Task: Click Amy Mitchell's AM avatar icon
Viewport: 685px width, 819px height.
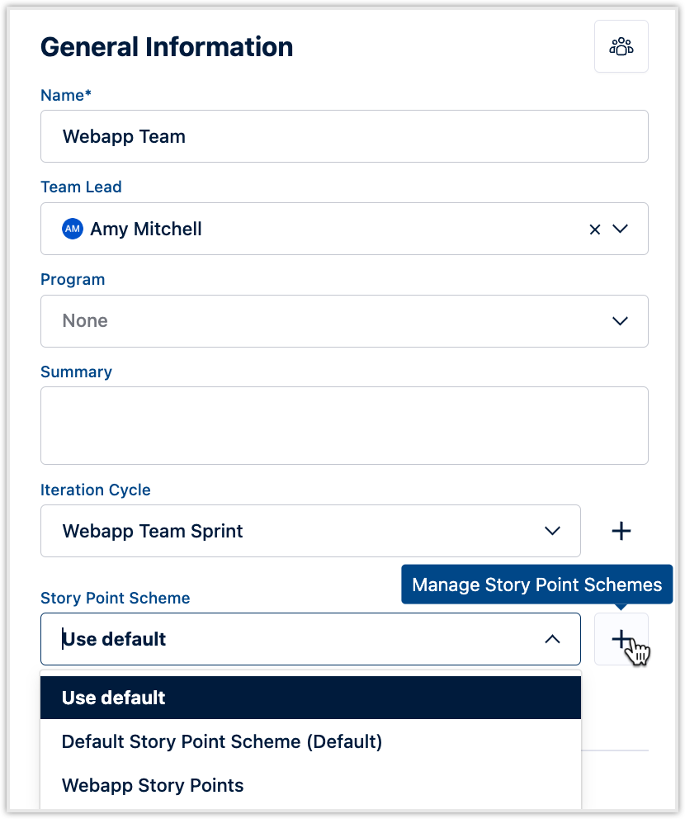Action: (x=73, y=229)
